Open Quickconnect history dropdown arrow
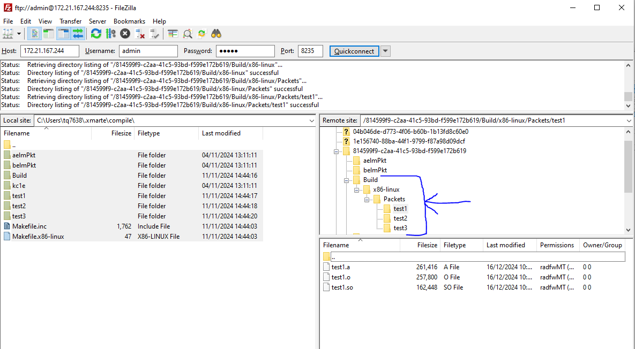 (x=385, y=51)
